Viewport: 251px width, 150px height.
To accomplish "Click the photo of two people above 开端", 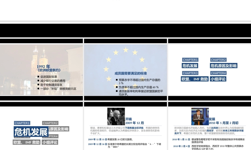I will coord(116,116).
